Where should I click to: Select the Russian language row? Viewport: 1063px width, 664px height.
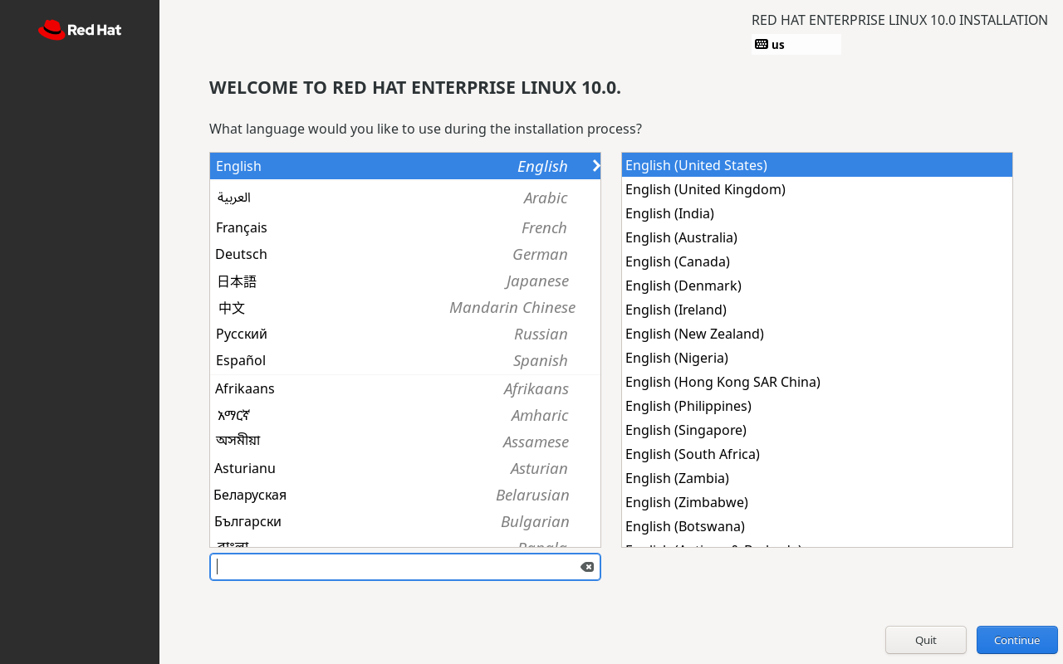tap(404, 334)
